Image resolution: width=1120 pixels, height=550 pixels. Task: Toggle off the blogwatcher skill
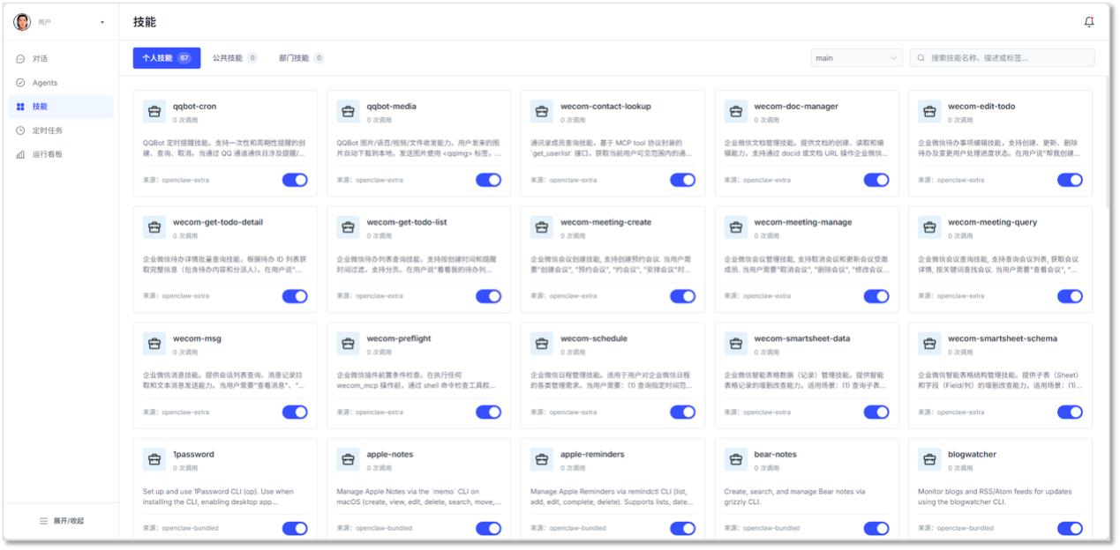coord(1070,529)
